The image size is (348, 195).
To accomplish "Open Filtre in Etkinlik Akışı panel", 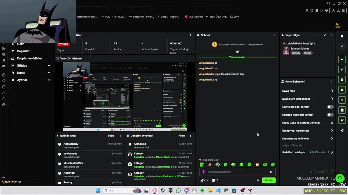I will coord(111,136).
